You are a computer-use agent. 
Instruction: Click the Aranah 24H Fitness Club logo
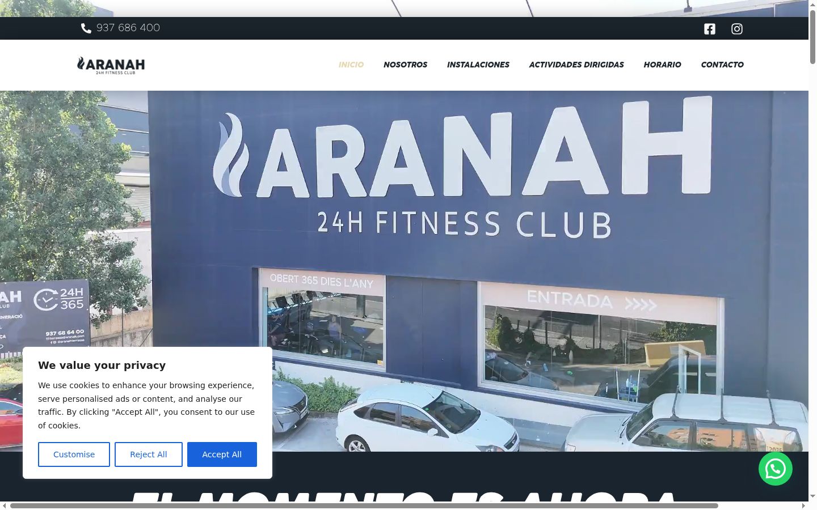click(x=111, y=65)
